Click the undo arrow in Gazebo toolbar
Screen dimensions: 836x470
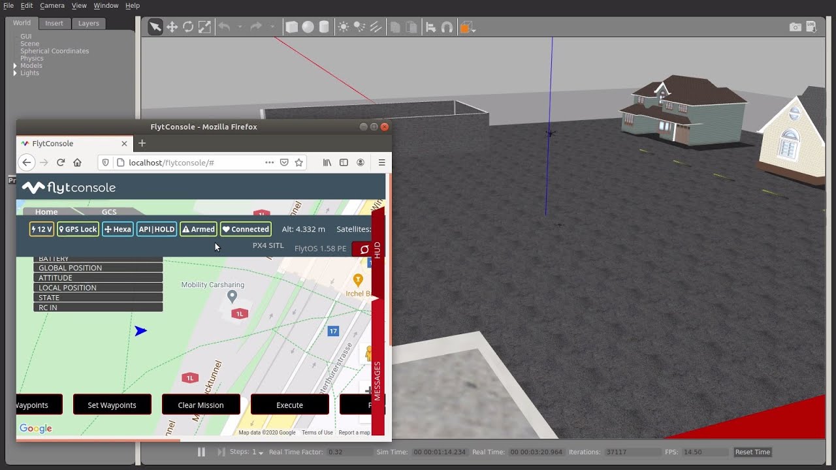[x=224, y=27]
